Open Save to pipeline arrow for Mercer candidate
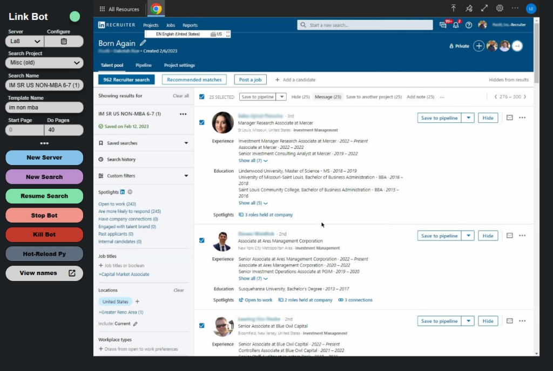This screenshot has height=371, width=553. 468,118
